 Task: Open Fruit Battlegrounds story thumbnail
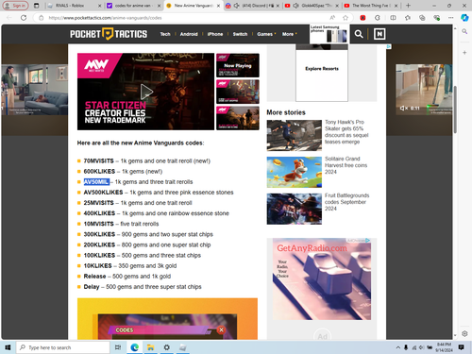coord(295,209)
